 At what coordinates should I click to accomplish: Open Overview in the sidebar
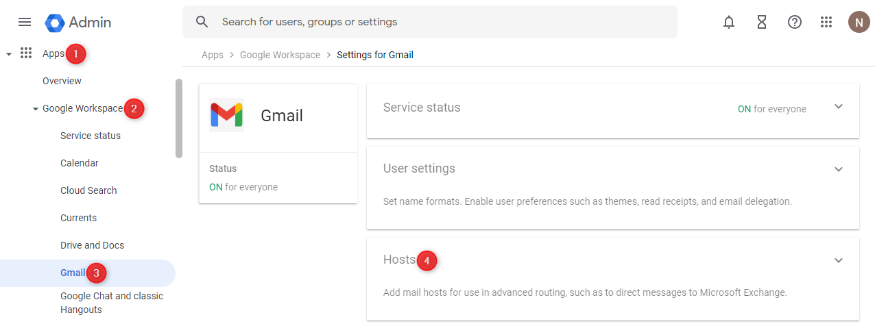point(62,81)
